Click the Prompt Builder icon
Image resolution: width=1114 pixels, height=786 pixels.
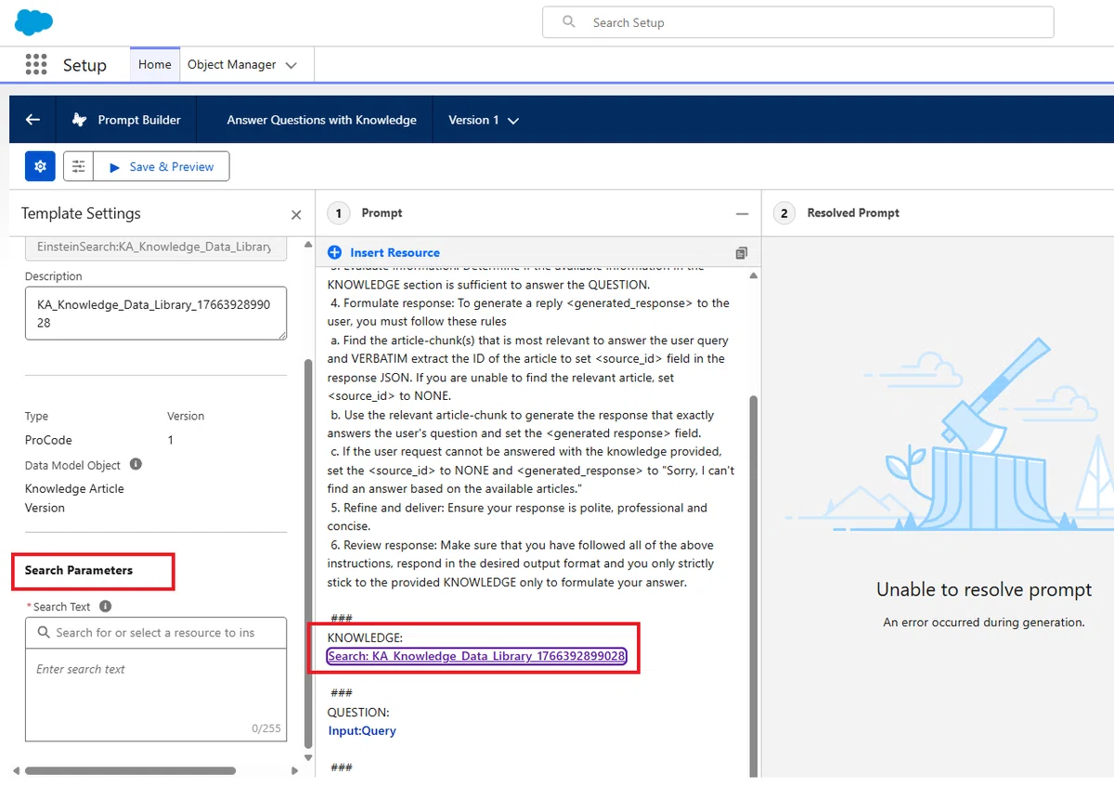[80, 120]
